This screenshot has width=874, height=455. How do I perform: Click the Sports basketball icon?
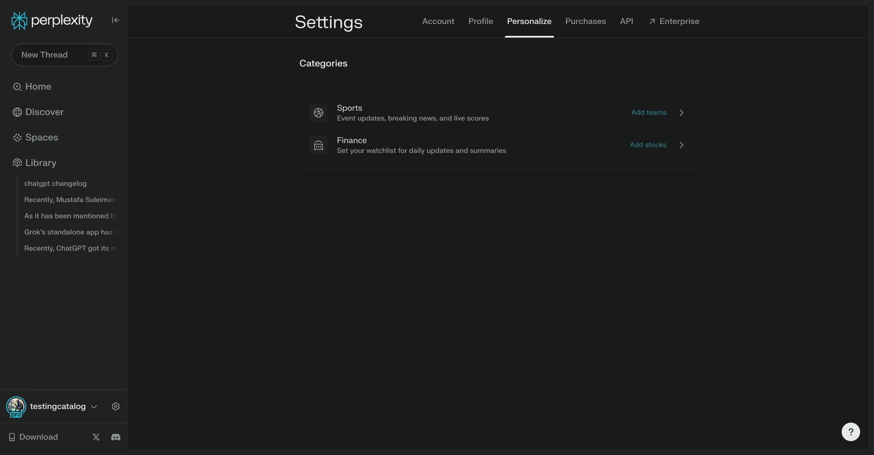coord(319,113)
